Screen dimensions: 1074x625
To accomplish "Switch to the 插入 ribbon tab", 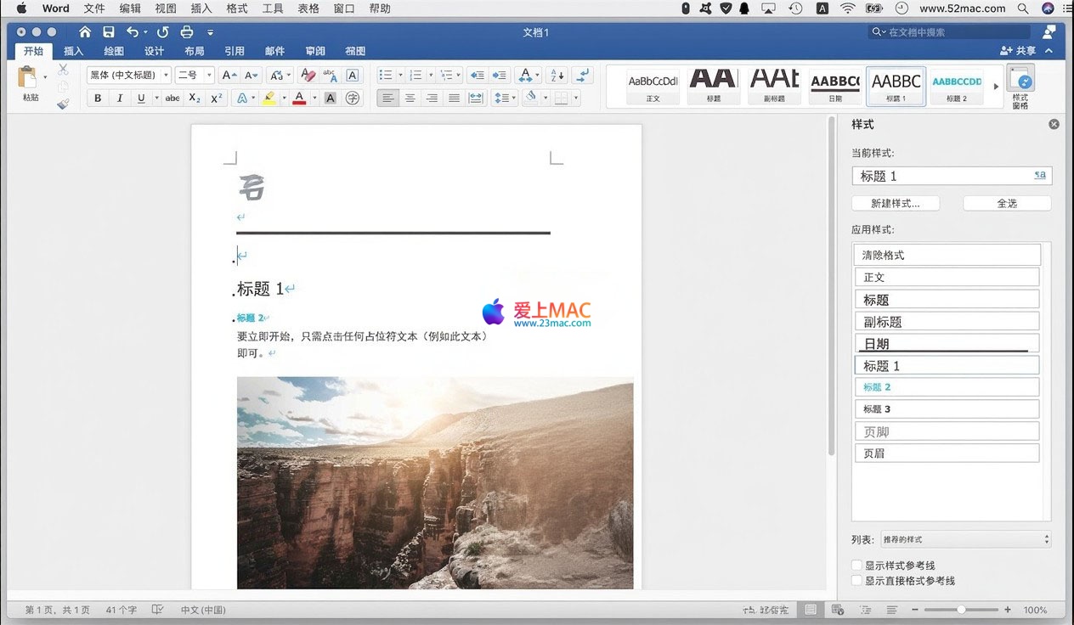I will [74, 51].
